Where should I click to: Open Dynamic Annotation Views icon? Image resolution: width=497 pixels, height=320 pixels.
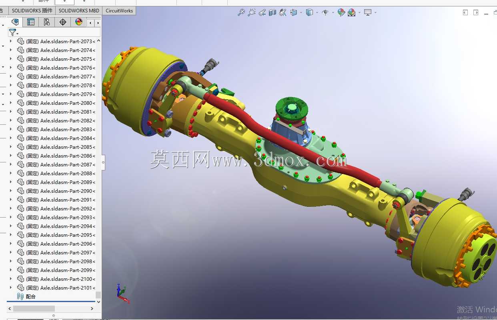pos(283,12)
